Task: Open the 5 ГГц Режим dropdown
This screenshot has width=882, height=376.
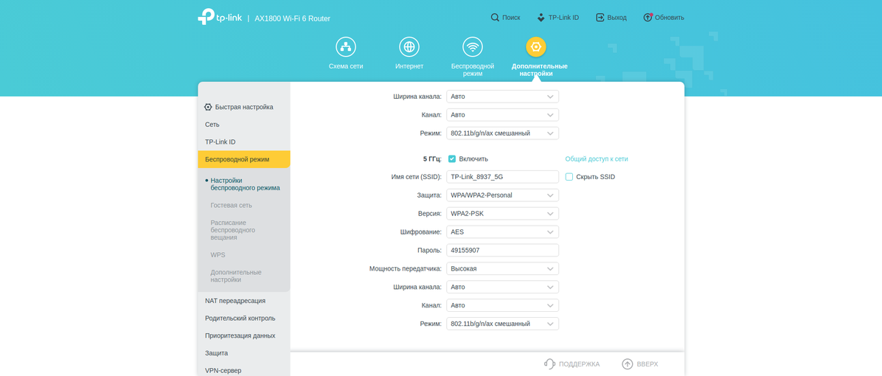Action: [x=502, y=324]
